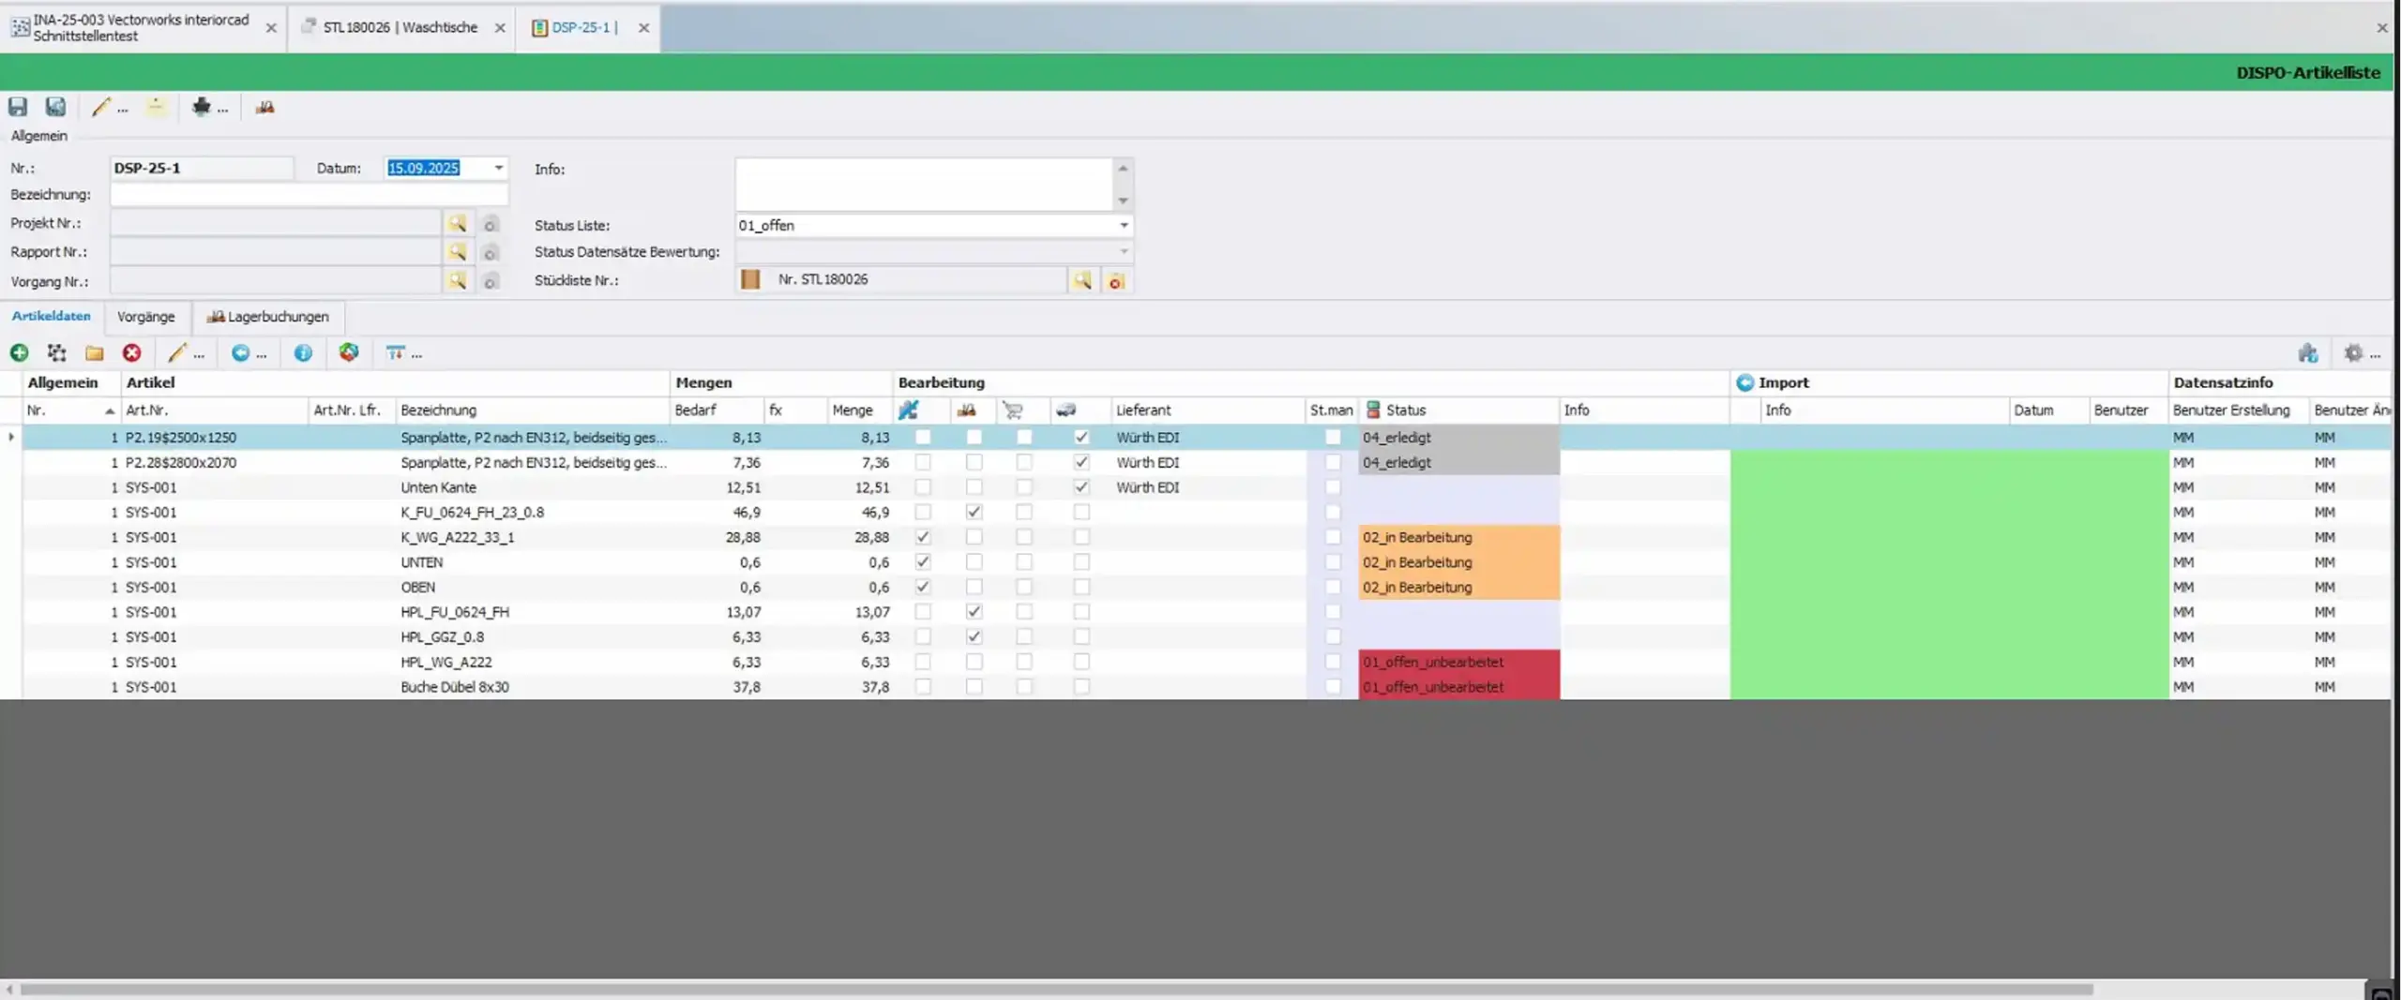This screenshot has width=2401, height=1000.
Task: Open the yellow folder icon in article toolbar
Action: coord(94,353)
